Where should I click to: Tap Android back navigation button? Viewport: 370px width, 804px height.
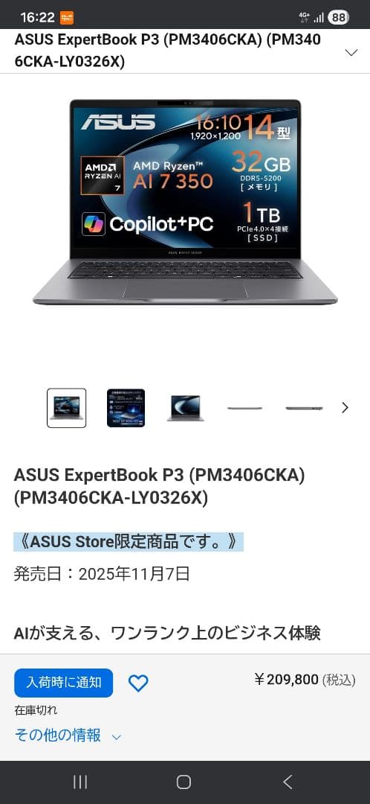pos(288,782)
